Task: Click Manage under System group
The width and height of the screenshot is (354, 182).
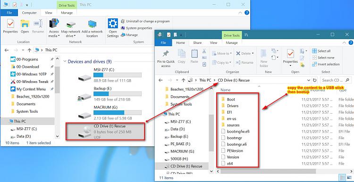Action: tap(129, 35)
